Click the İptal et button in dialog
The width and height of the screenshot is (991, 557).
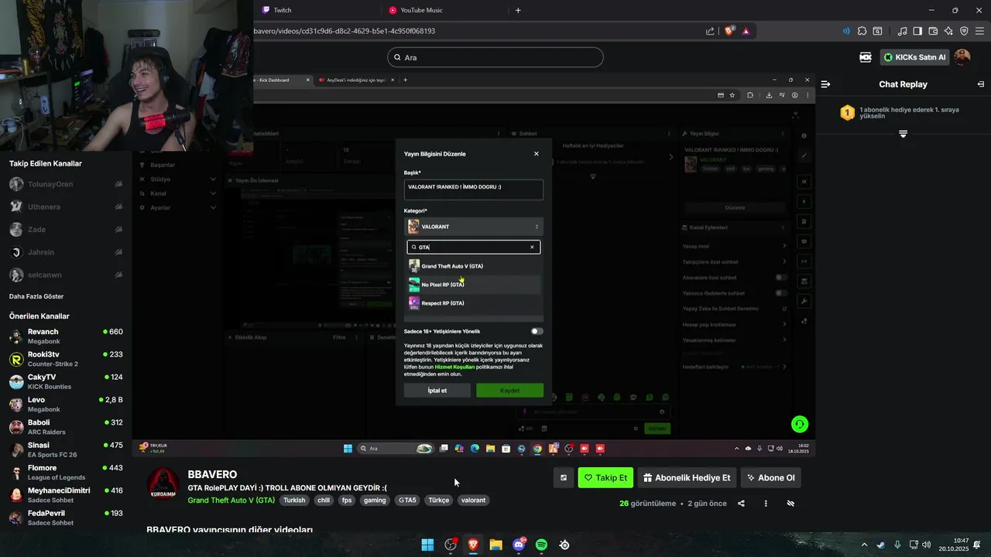[437, 391]
